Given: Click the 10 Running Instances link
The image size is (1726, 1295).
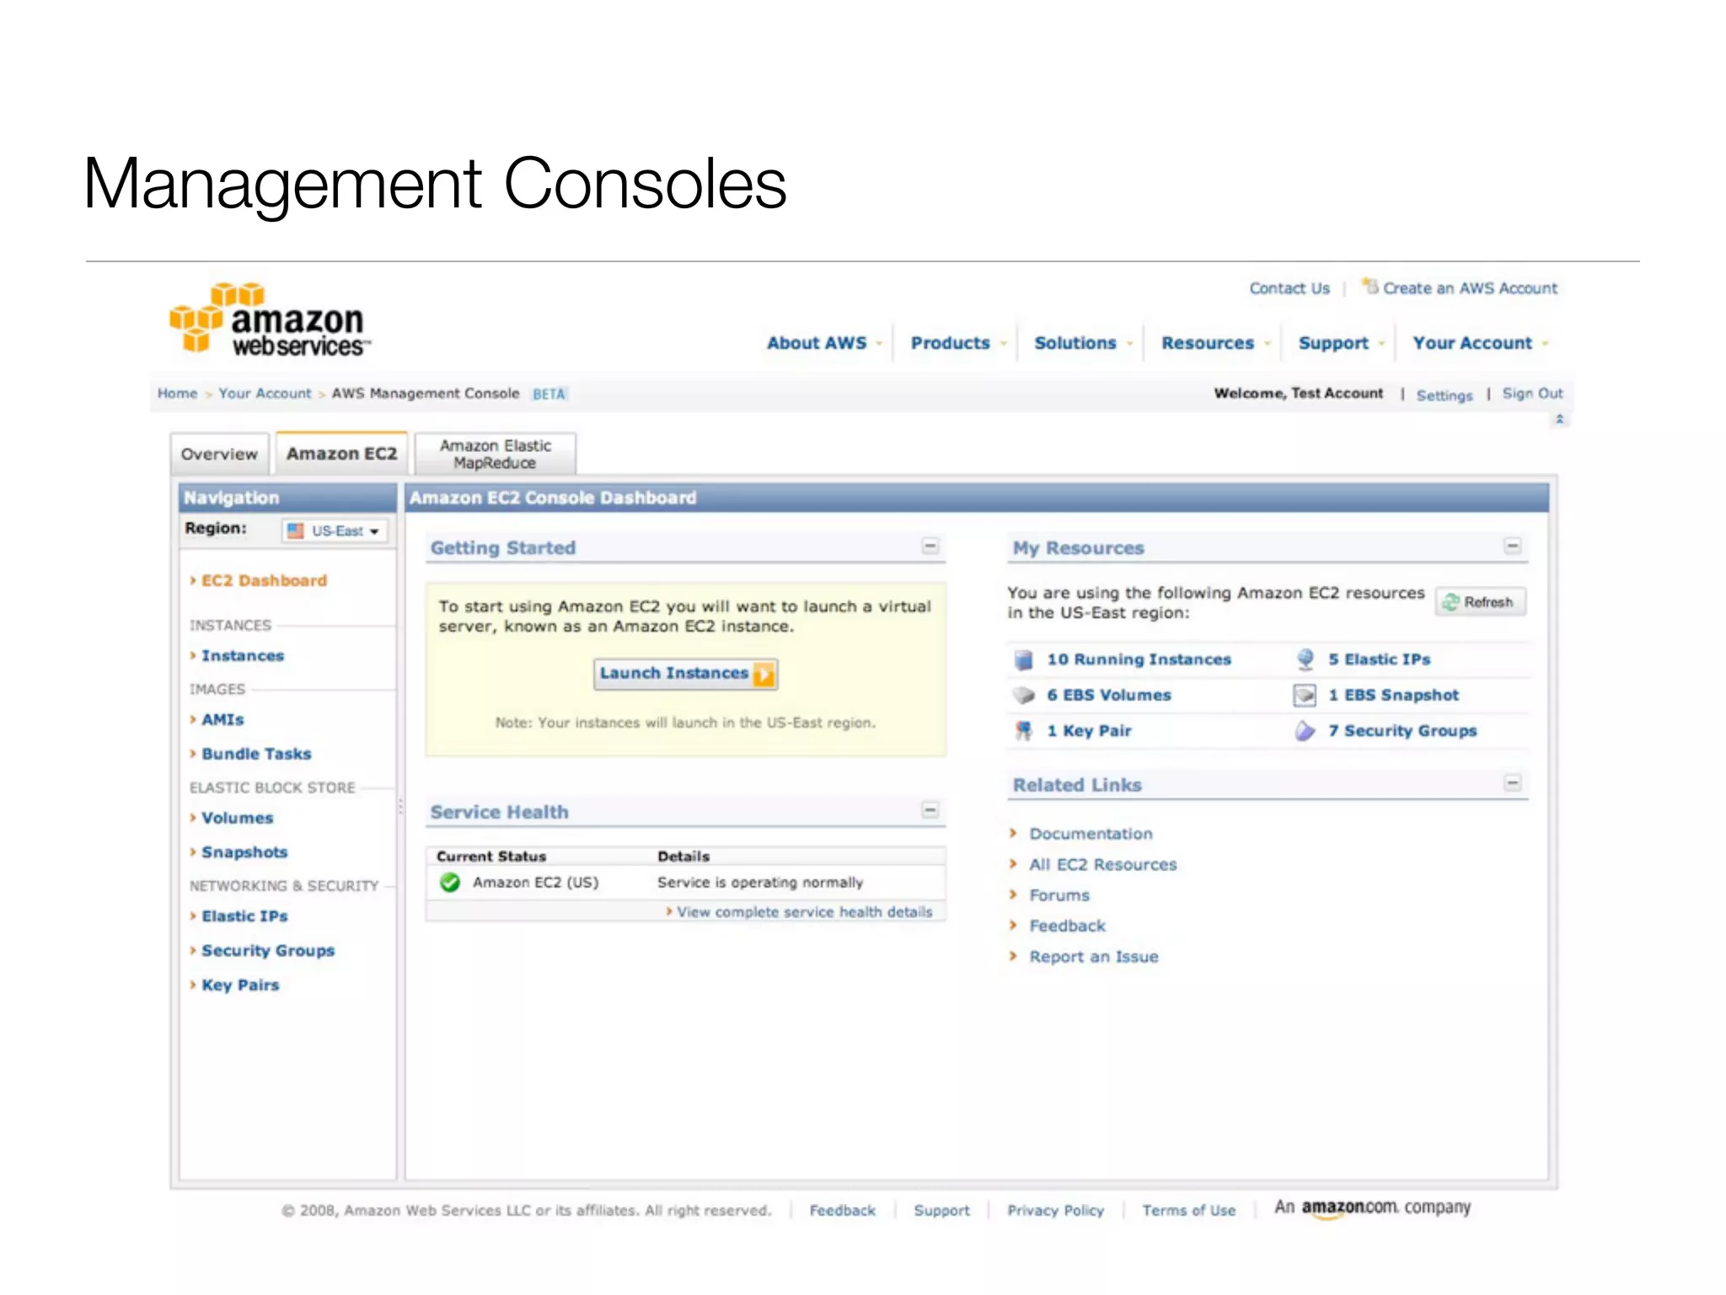Looking at the screenshot, I should (1139, 659).
